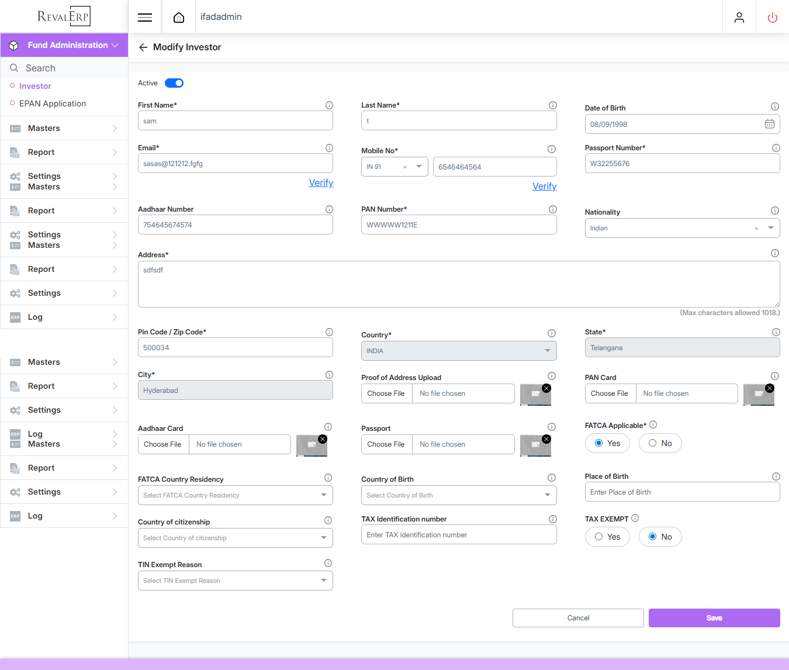Image resolution: width=789 pixels, height=670 pixels.
Task: Open the Date of Birth calendar picker
Action: 769,124
